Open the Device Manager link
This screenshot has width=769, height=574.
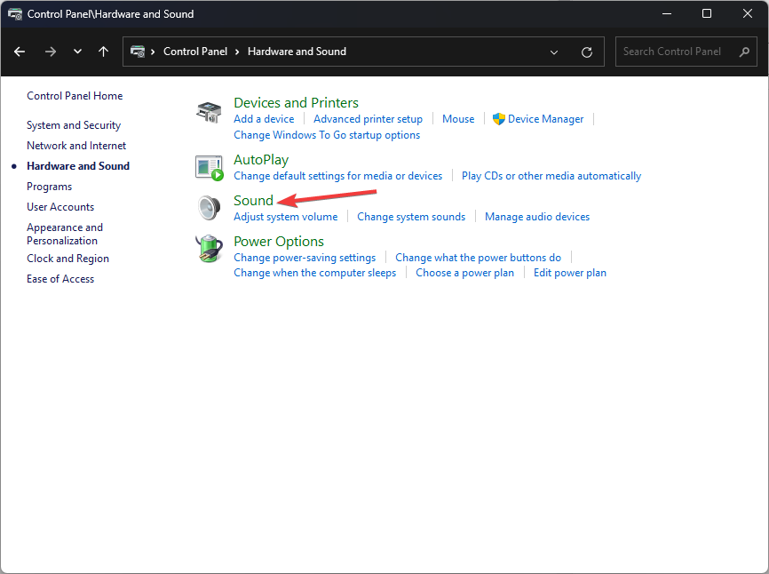coord(545,119)
